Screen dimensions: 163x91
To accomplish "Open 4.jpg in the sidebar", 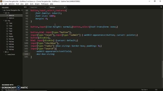I will (10, 31).
